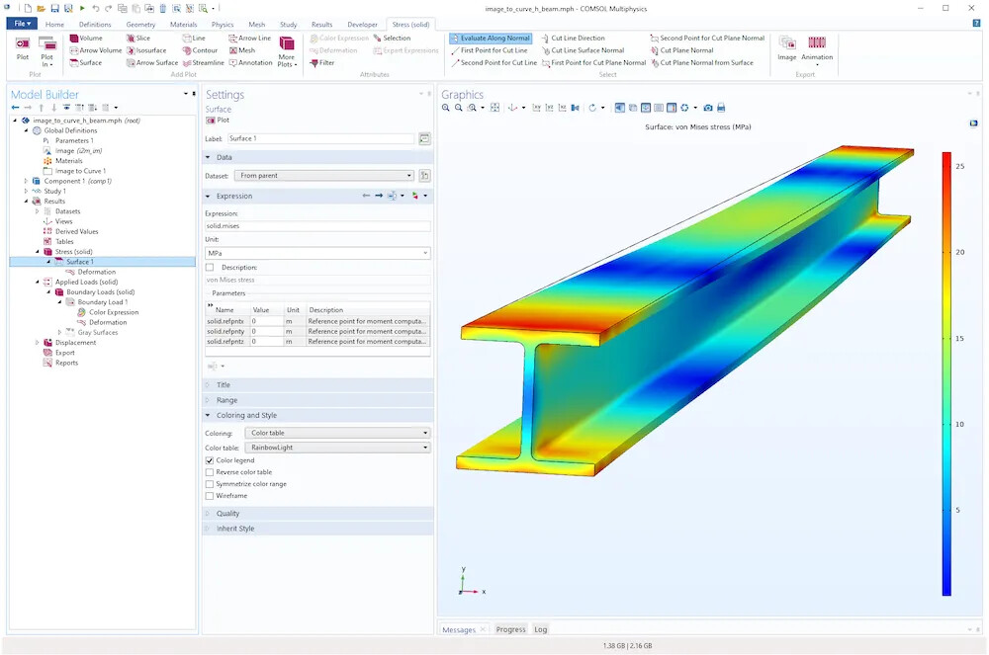Viewport: 989px width, 655px height.
Task: Click the Filter attribute icon
Action: coord(315,63)
